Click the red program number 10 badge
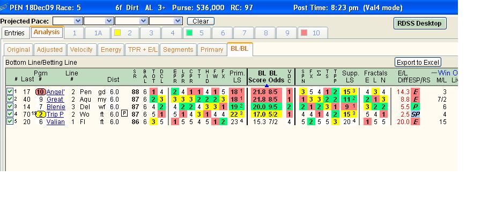Viewport: 496px width, 214px height. click(40, 92)
